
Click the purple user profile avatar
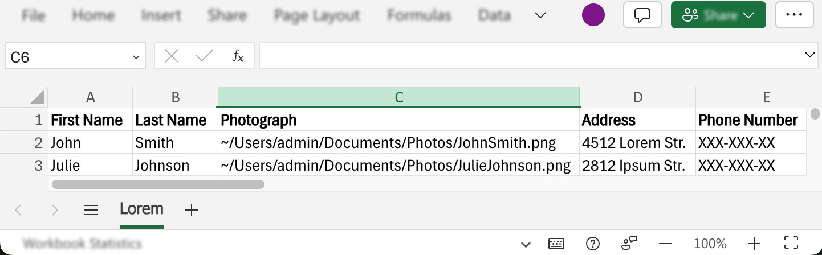coord(593,15)
